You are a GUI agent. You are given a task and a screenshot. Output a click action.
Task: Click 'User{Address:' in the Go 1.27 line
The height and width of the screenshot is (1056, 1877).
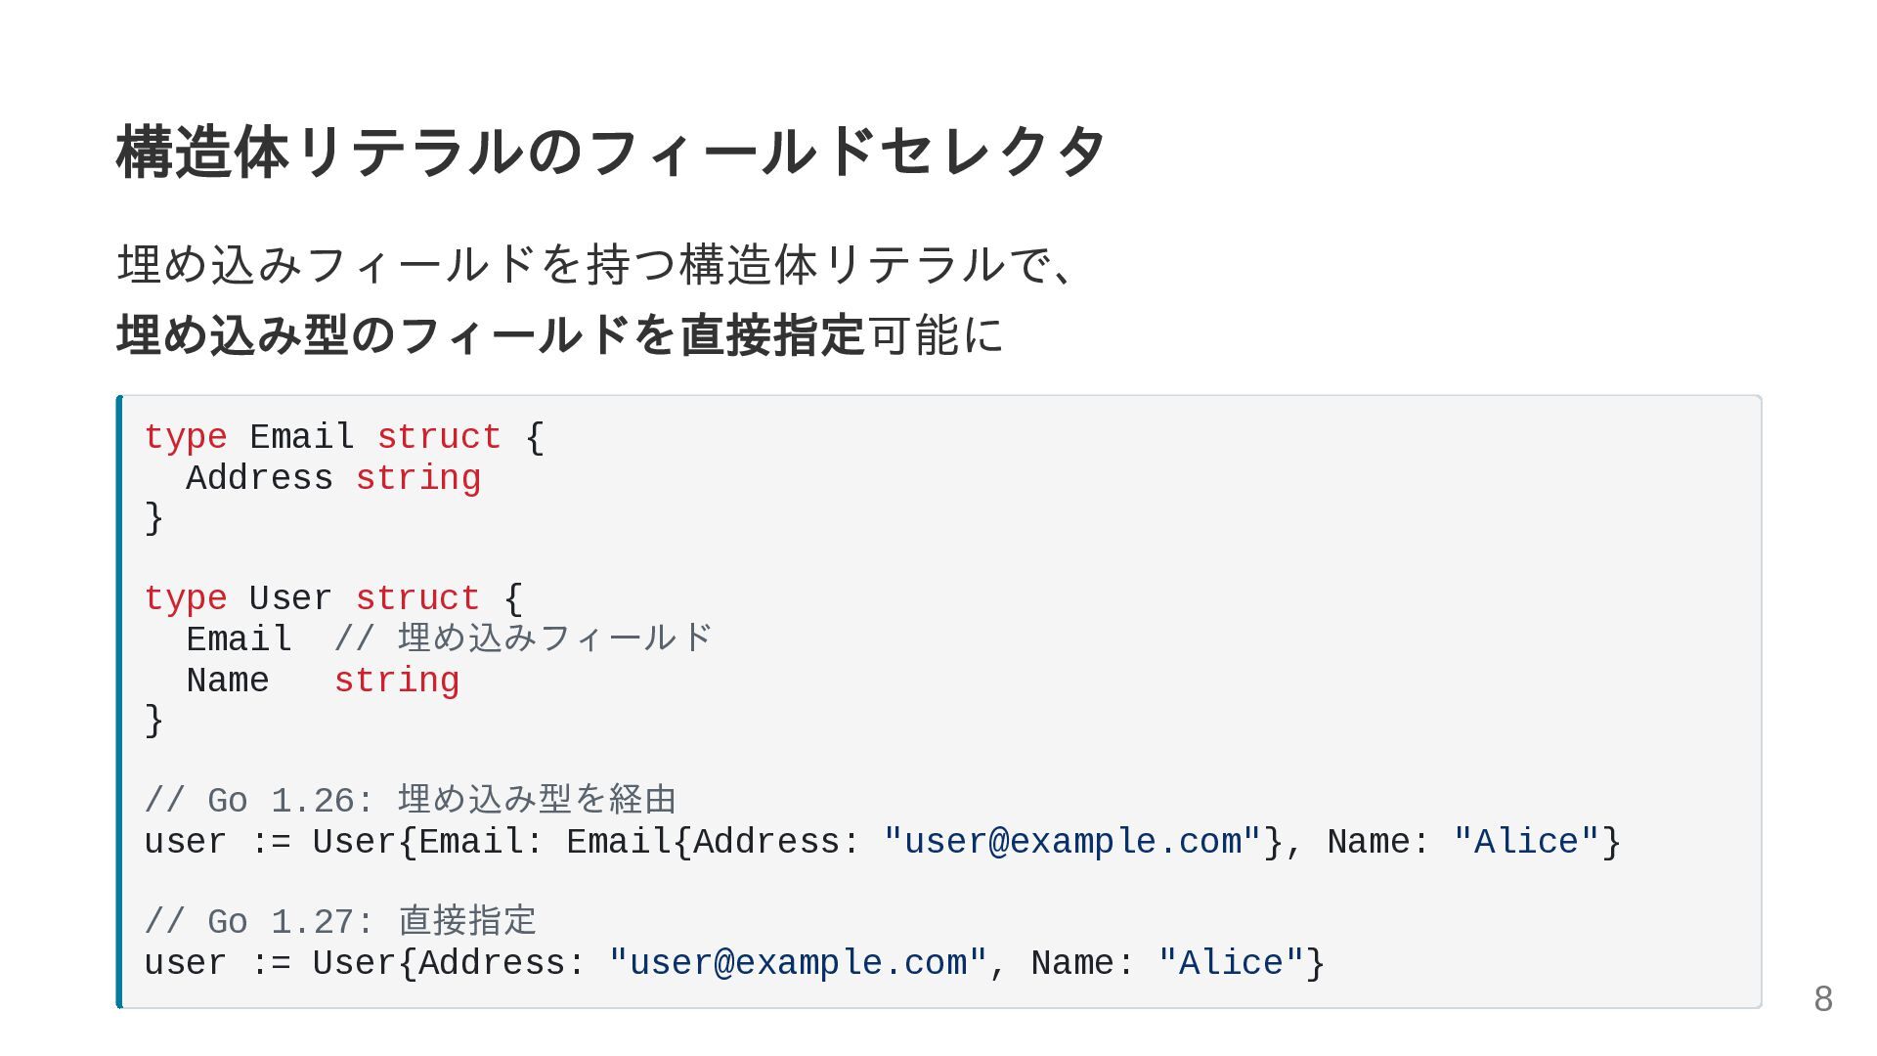[449, 963]
